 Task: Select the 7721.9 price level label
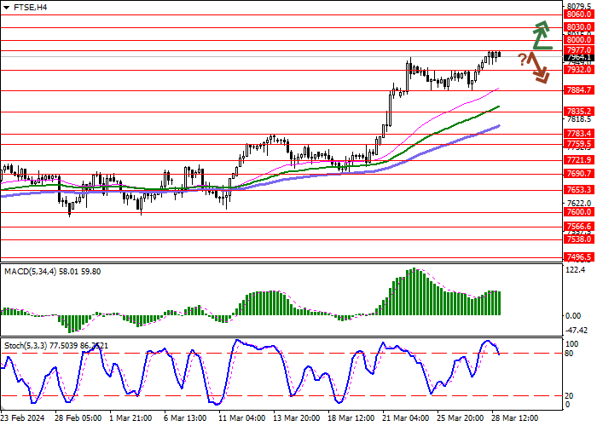point(579,160)
